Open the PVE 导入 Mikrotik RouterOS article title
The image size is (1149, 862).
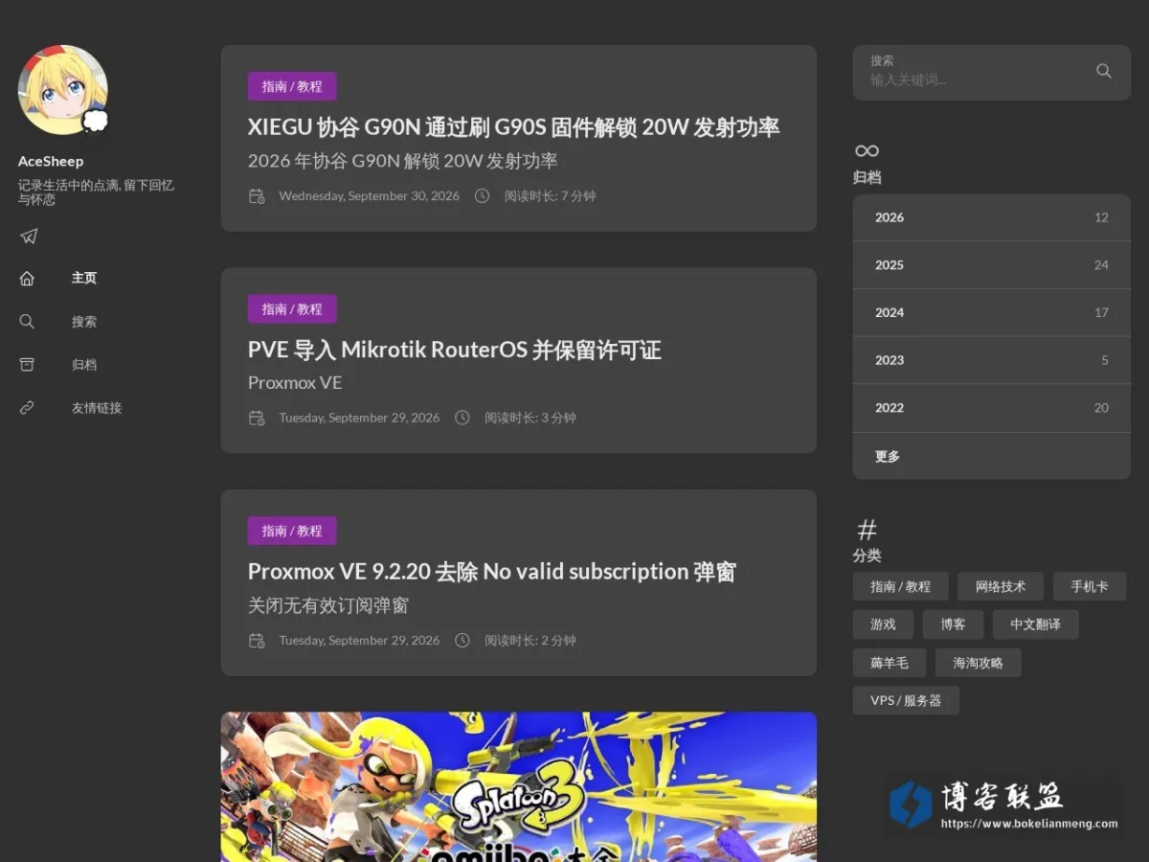(x=455, y=350)
